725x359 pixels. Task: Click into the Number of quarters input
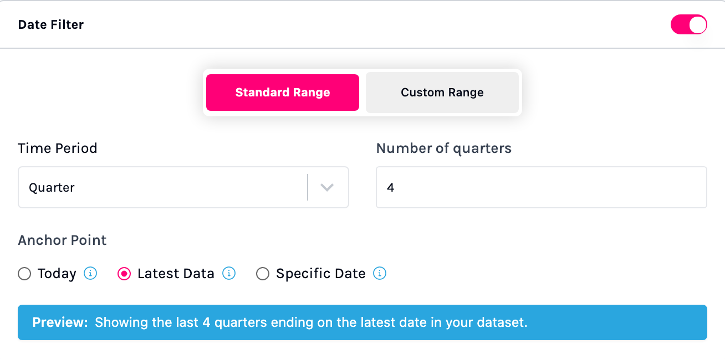pyautogui.click(x=541, y=187)
